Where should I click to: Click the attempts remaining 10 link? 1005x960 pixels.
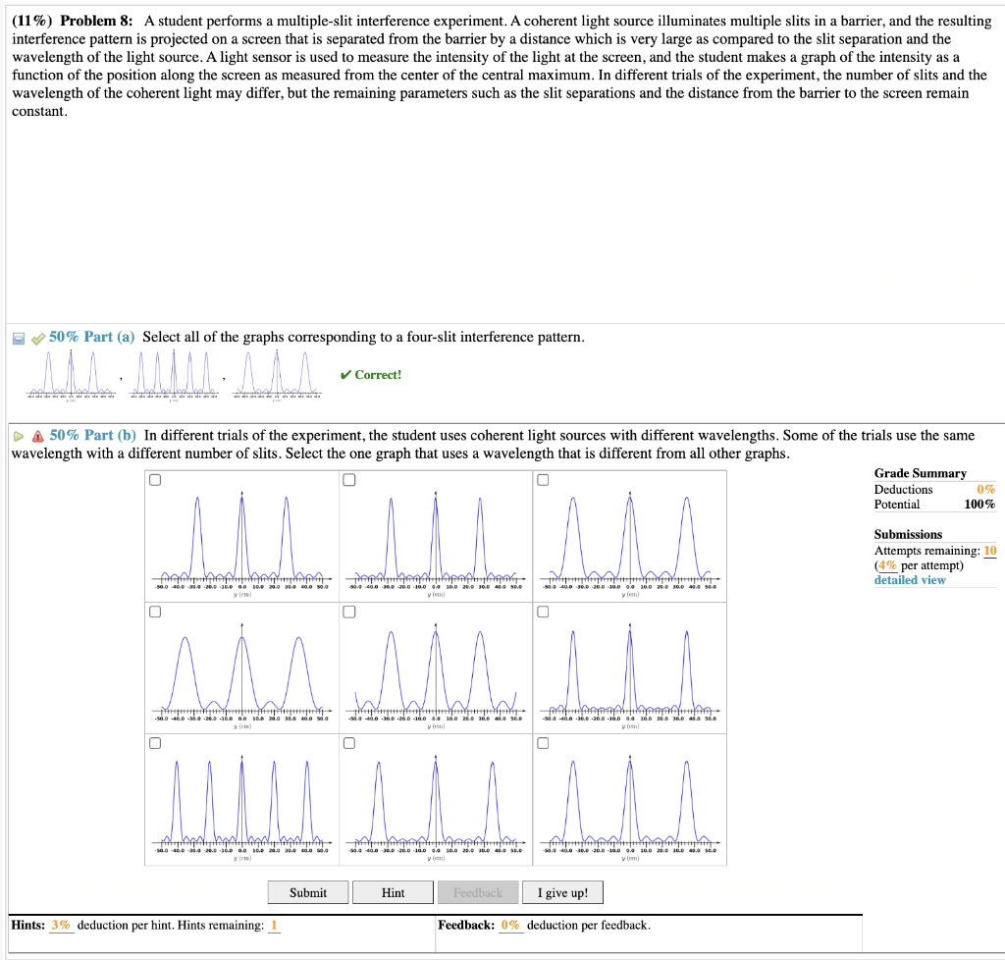tap(991, 550)
